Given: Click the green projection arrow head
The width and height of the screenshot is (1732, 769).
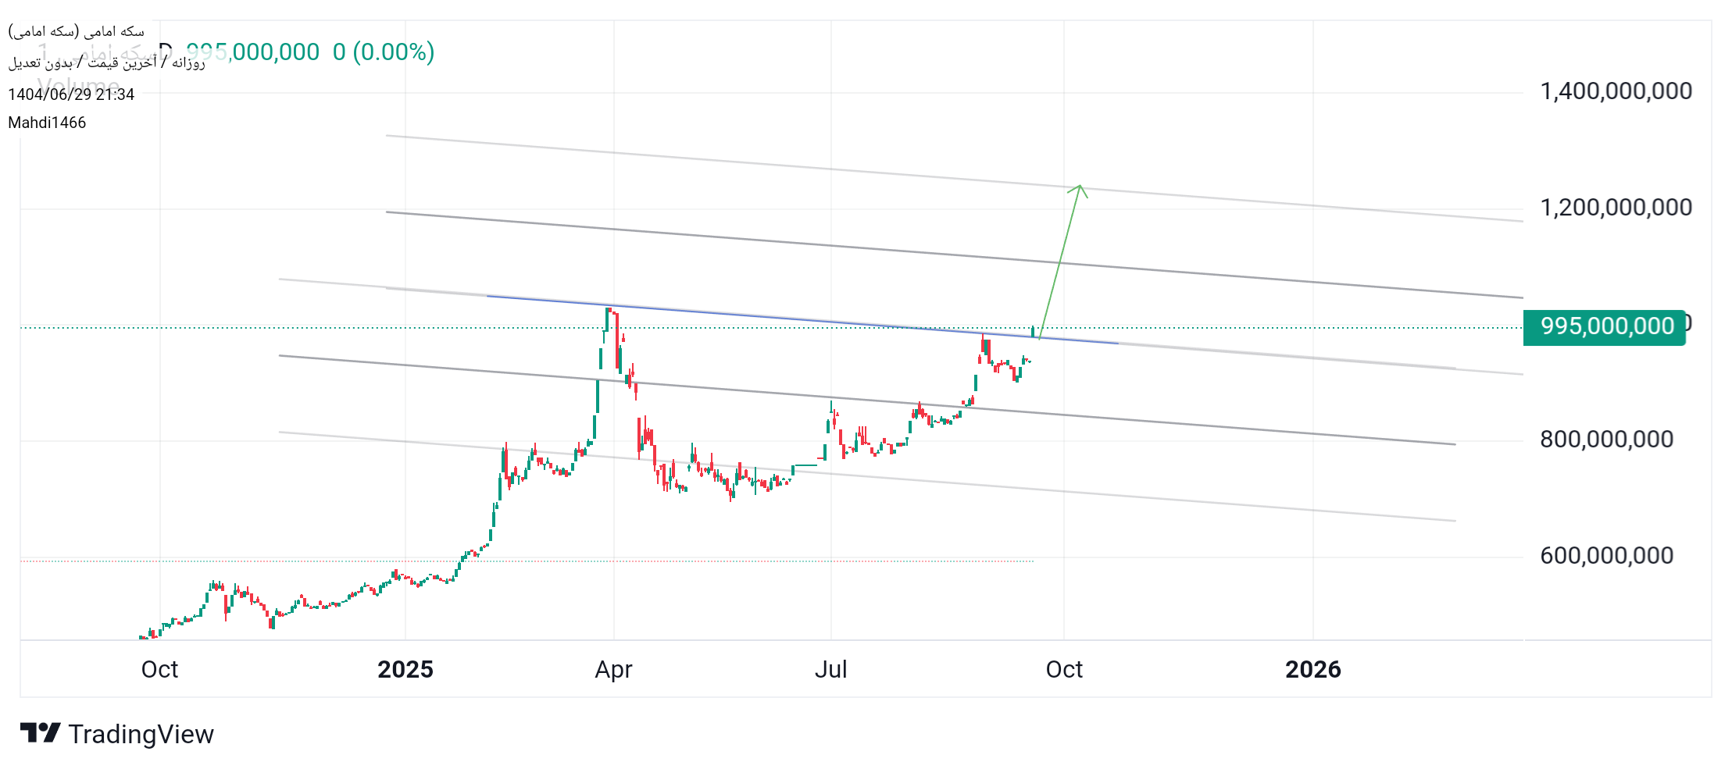Looking at the screenshot, I should (x=1079, y=187).
